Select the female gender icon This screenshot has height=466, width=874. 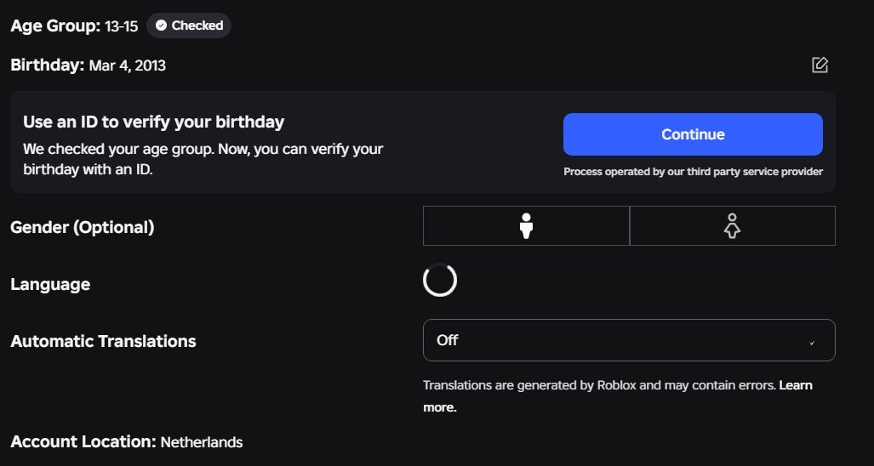[733, 225]
